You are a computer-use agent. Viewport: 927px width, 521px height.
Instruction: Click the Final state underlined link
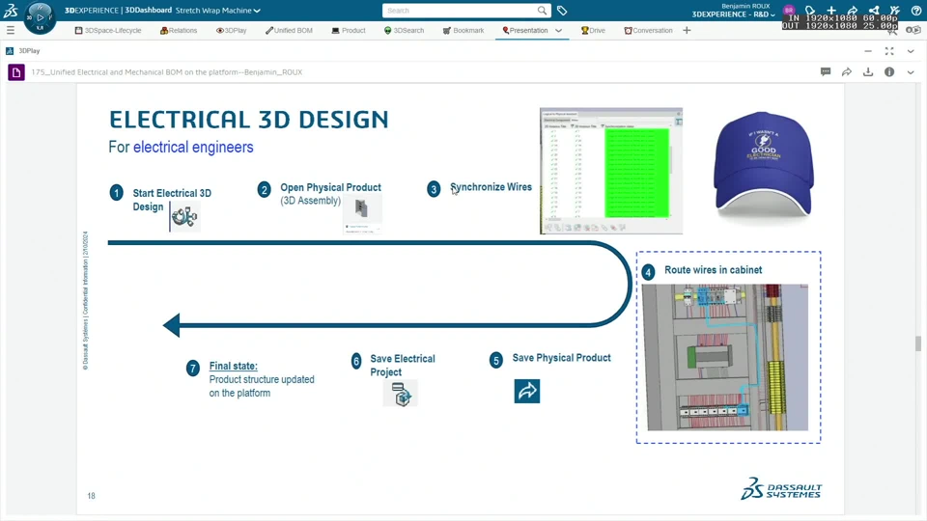point(233,366)
